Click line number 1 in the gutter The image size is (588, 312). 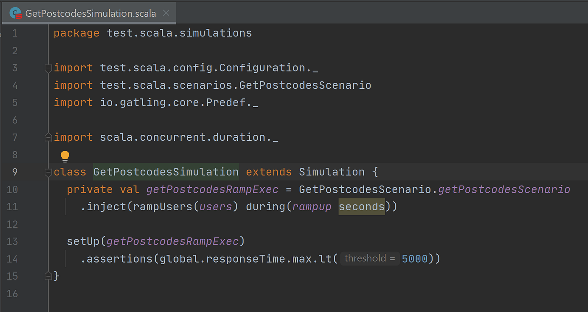[x=15, y=33]
